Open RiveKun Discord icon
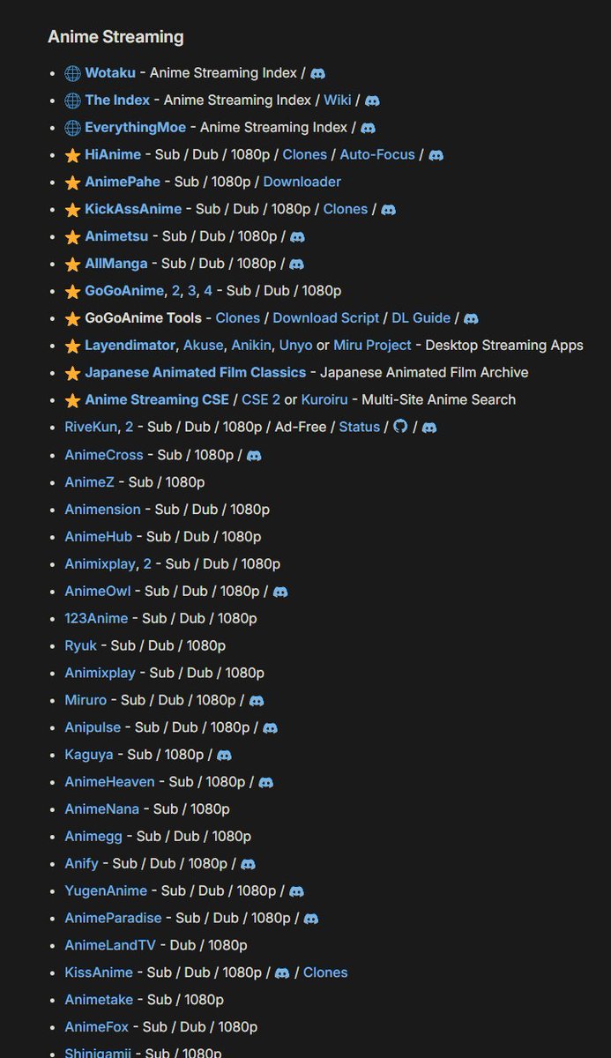This screenshot has height=1058, width=611. coord(428,428)
